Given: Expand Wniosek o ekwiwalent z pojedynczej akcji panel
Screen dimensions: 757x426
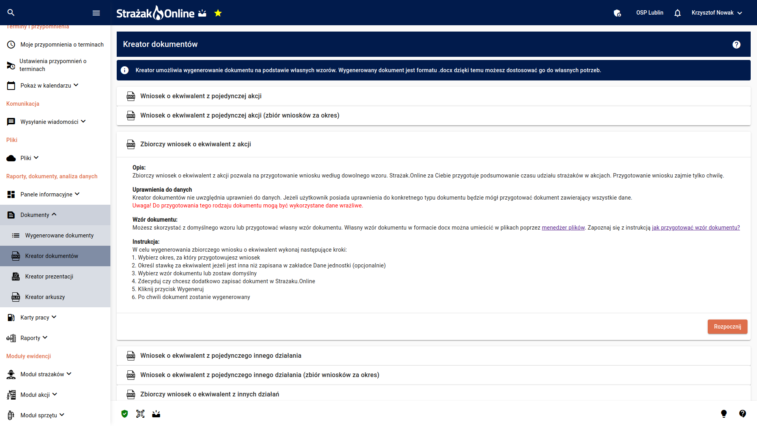Looking at the screenshot, I should tap(201, 96).
